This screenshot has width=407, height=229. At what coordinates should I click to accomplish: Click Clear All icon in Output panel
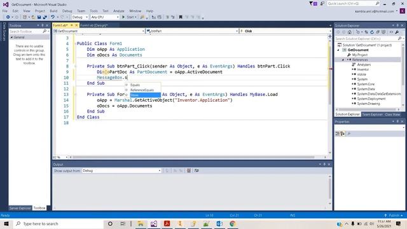coord(189,170)
